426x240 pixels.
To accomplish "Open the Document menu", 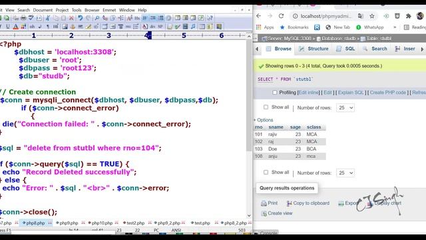I will point(43,10).
